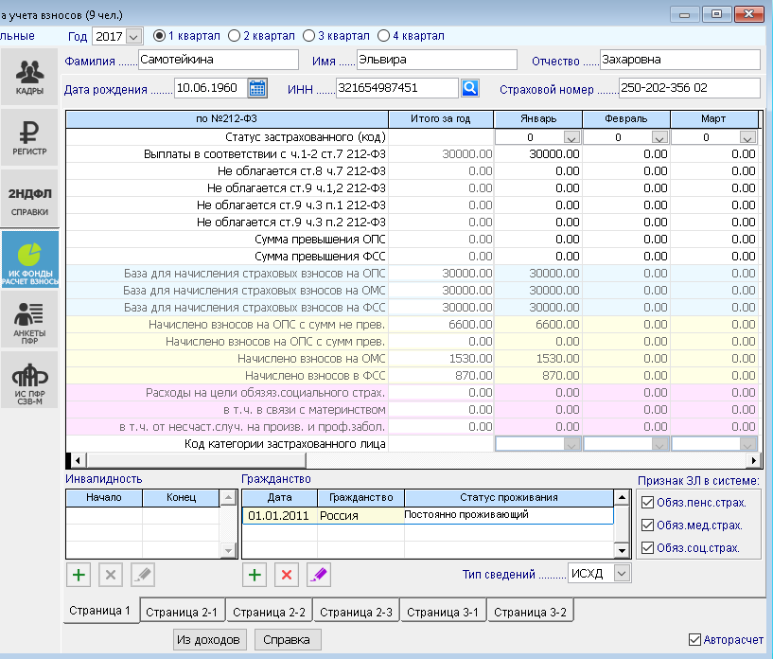The height and width of the screenshot is (659, 773).
Task: Open the КАДРЫ section in sidebar
Action: tap(29, 77)
